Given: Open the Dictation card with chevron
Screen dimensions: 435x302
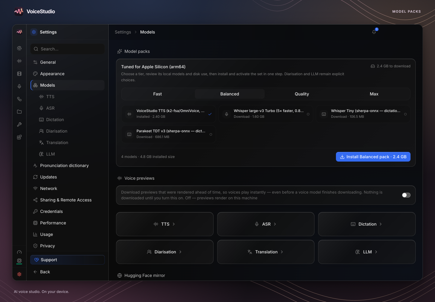Looking at the screenshot, I should point(367,224).
